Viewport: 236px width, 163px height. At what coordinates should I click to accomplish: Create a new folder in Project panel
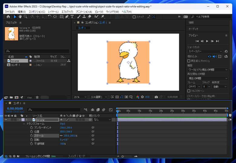11,97
